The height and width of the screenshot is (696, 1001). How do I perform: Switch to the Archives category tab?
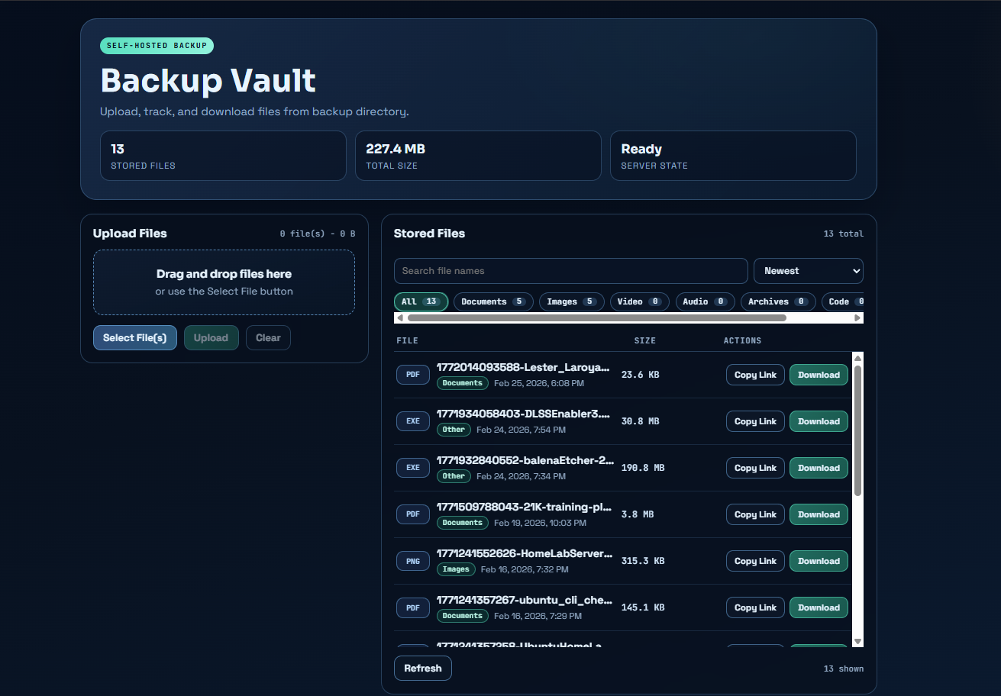click(x=777, y=301)
